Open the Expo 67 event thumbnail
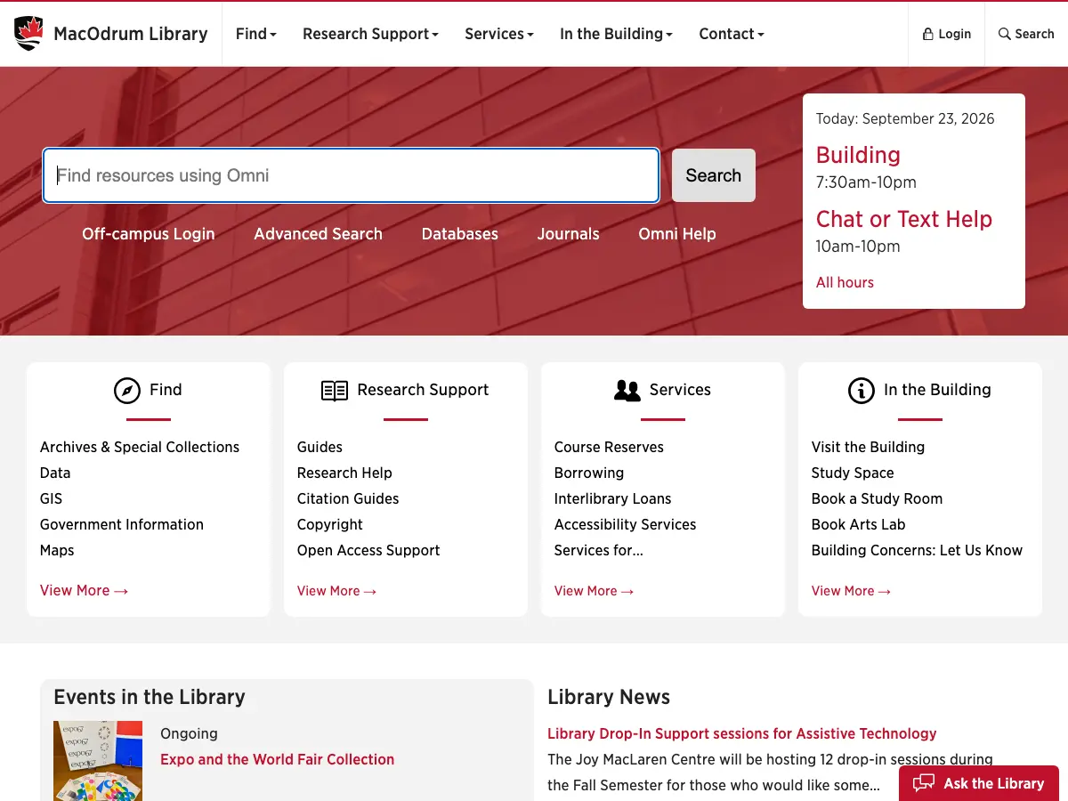 coord(98,761)
